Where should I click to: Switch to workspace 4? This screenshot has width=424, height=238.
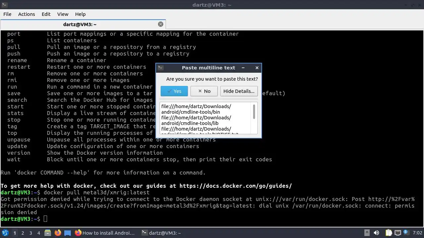coord(38,233)
